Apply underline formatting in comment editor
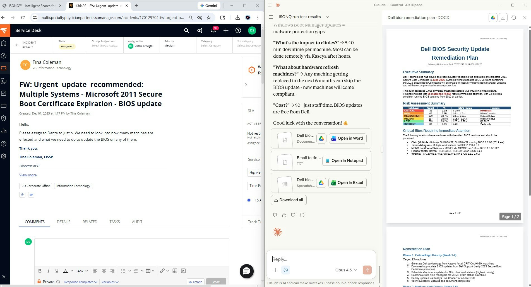 tap(57, 271)
